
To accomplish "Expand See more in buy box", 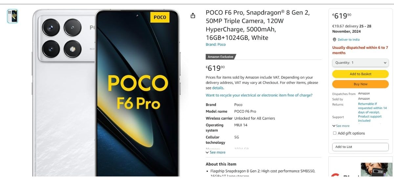I will tap(341, 126).
